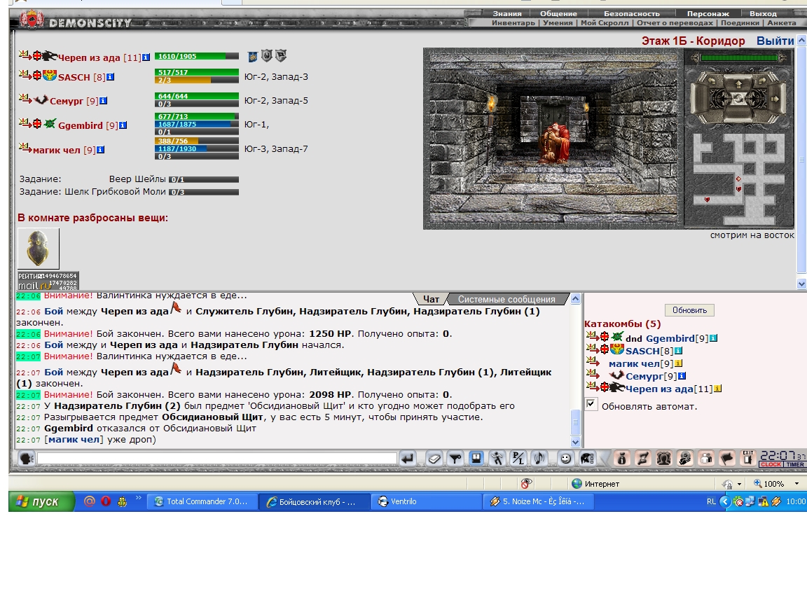Click the speaker head icon beside chat input
Viewport: 807px width, 605px height.
(26, 458)
